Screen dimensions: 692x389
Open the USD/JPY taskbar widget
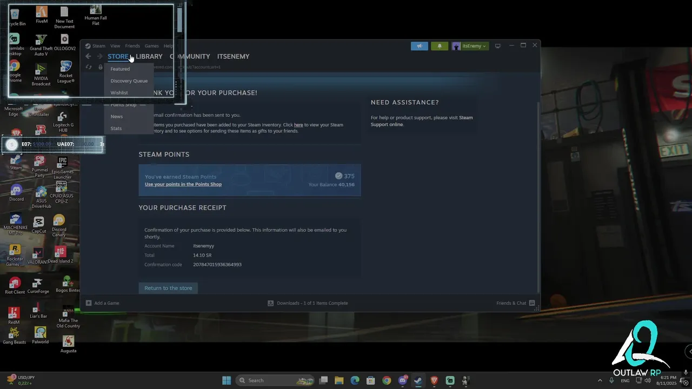(x=22, y=380)
